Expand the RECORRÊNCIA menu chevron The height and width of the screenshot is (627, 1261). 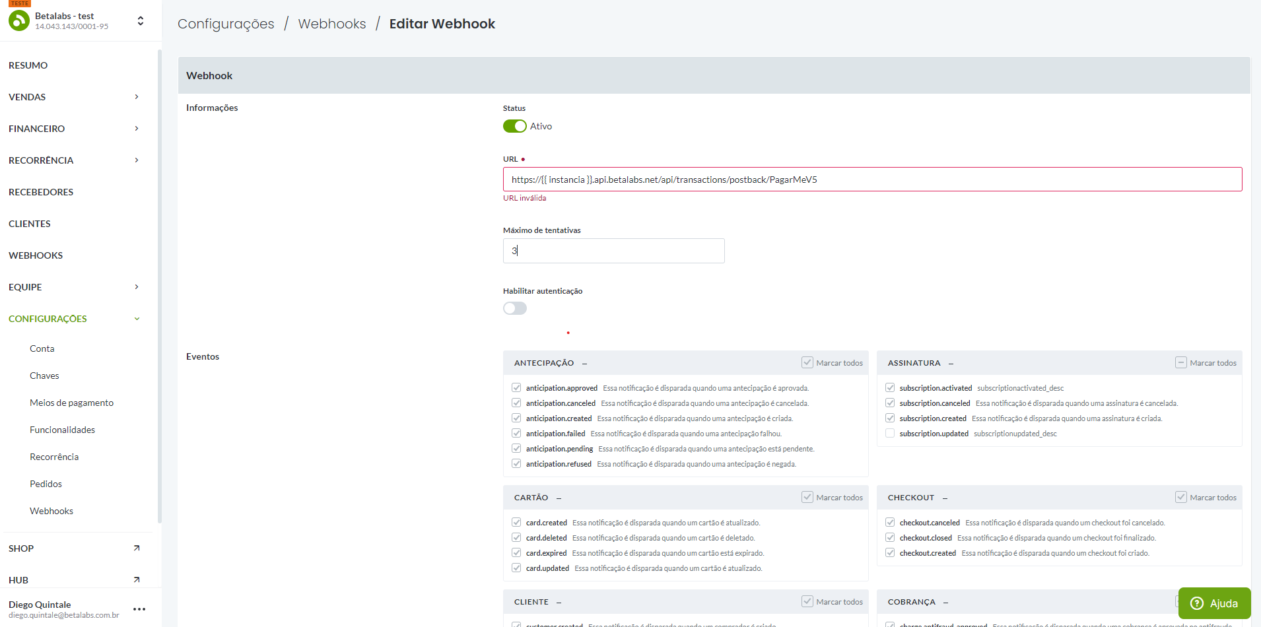pos(137,160)
